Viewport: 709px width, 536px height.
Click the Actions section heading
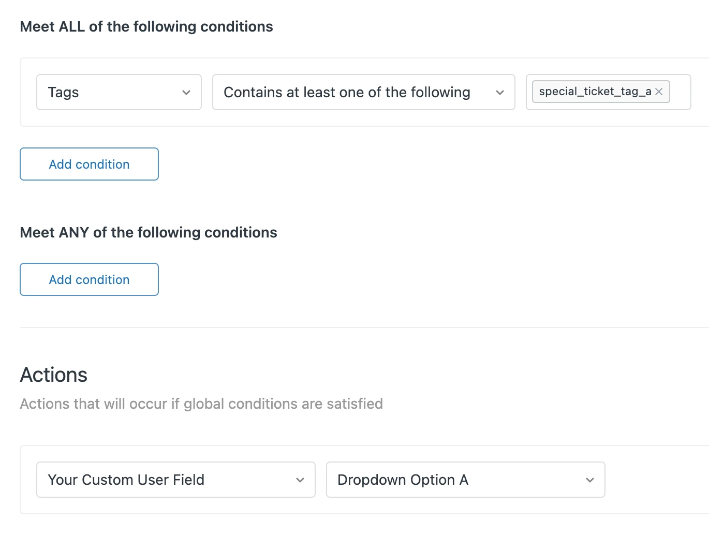(54, 375)
